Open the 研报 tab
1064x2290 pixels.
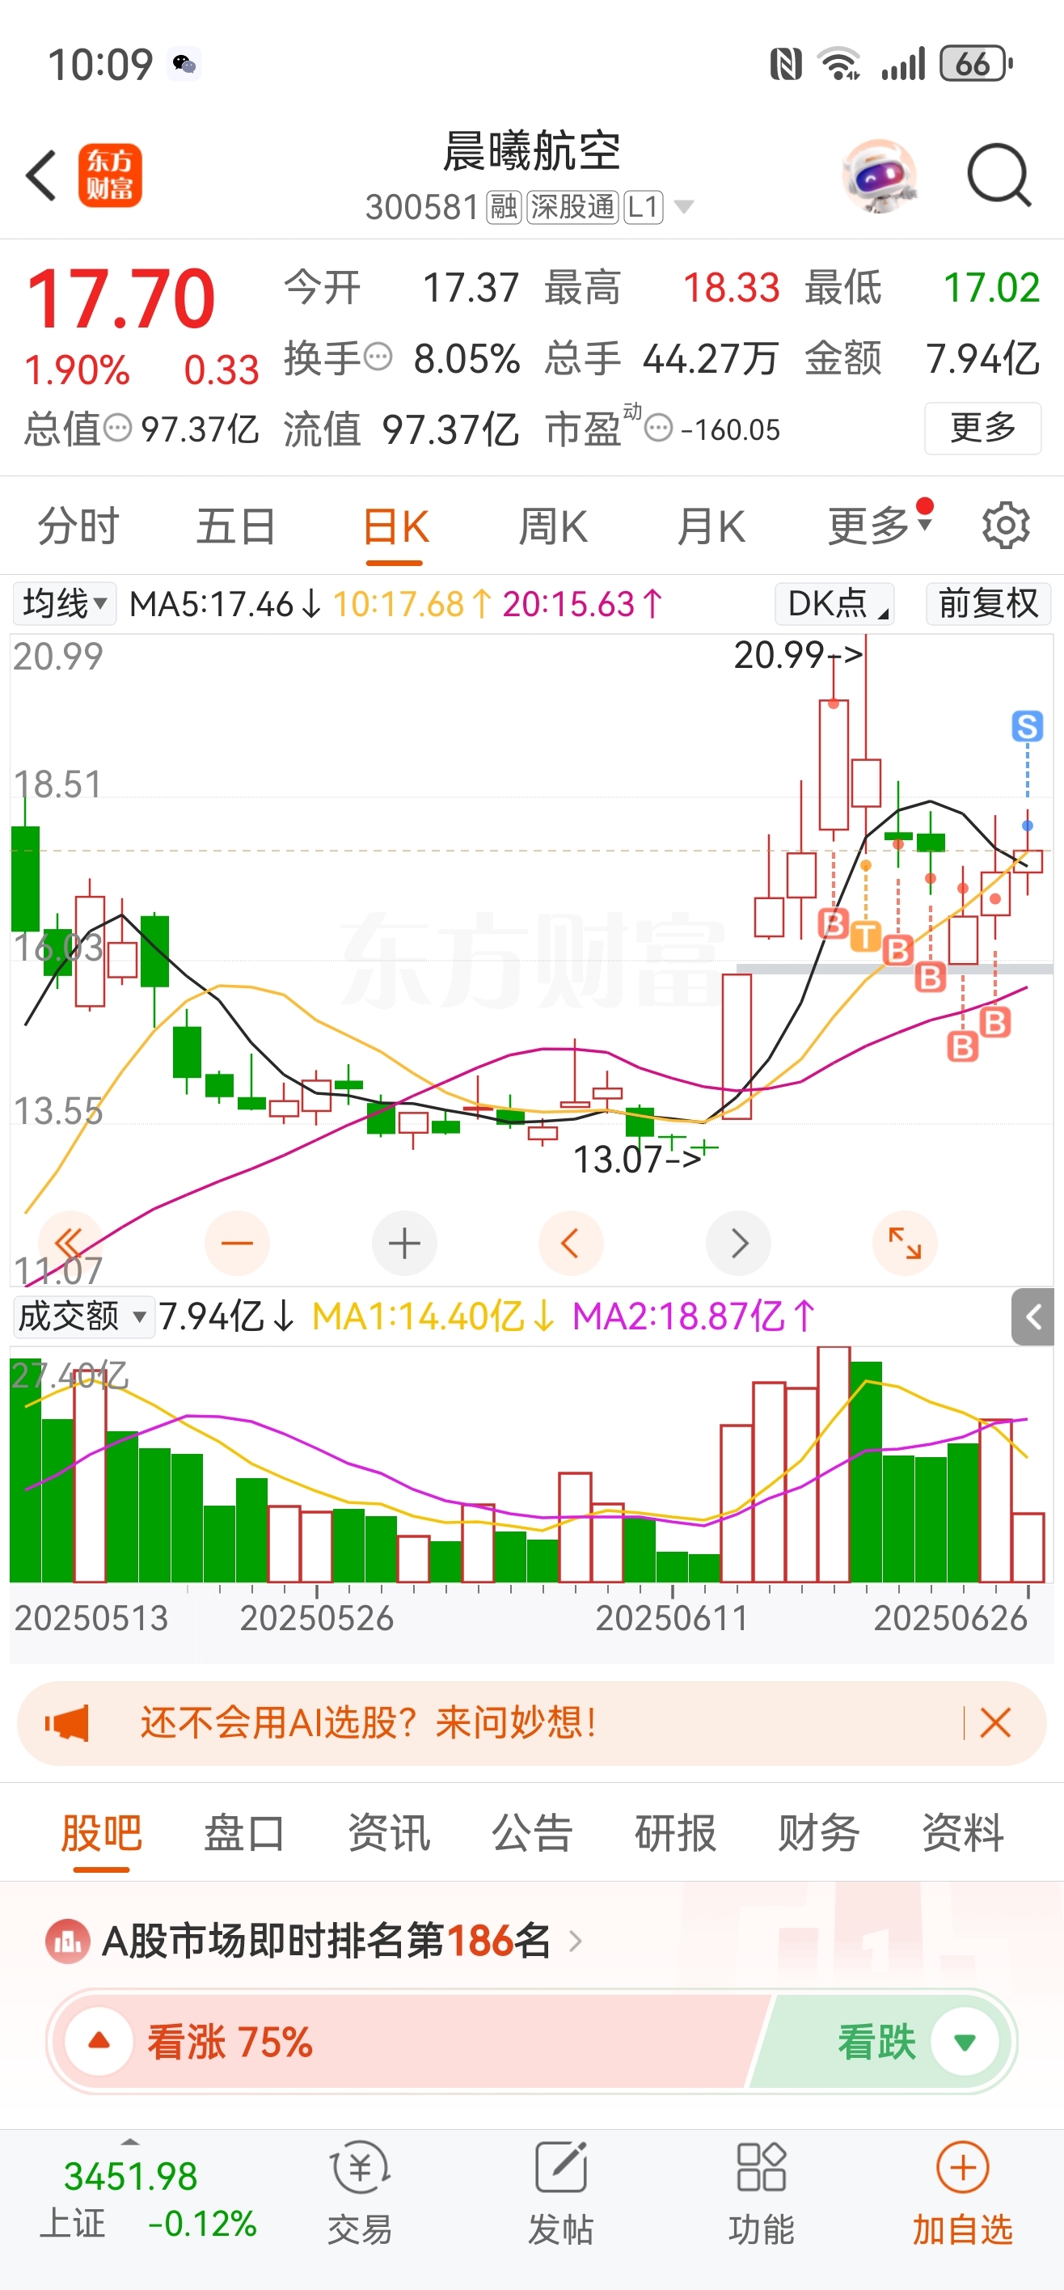tap(676, 1832)
